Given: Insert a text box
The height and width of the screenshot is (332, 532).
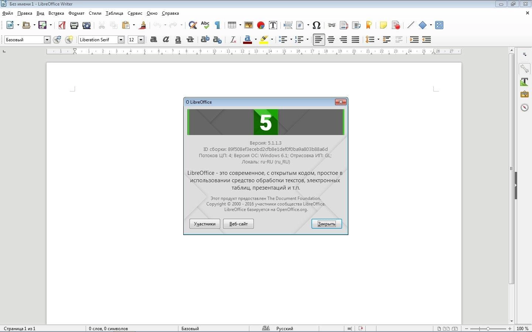Looking at the screenshot, I should click(273, 25).
